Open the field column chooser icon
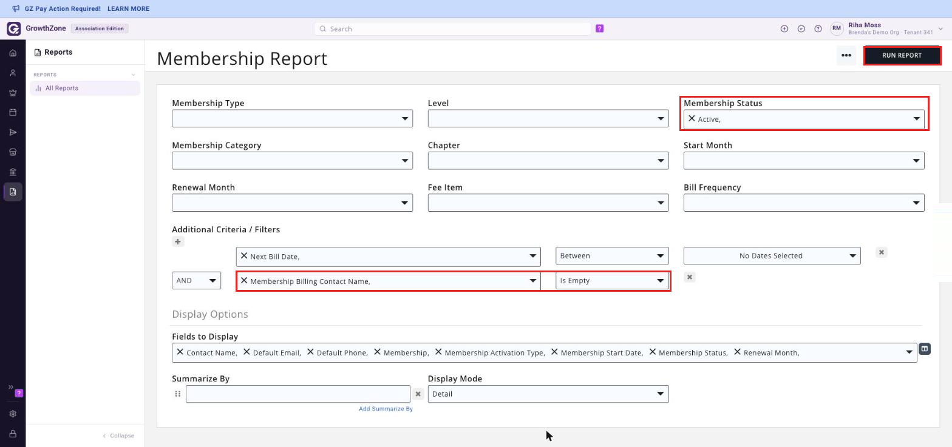 click(925, 349)
